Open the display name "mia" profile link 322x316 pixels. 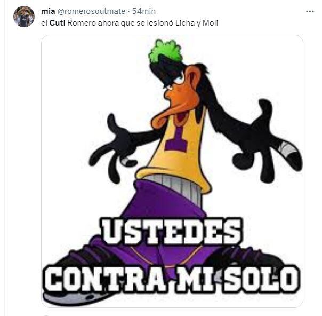click(48, 11)
